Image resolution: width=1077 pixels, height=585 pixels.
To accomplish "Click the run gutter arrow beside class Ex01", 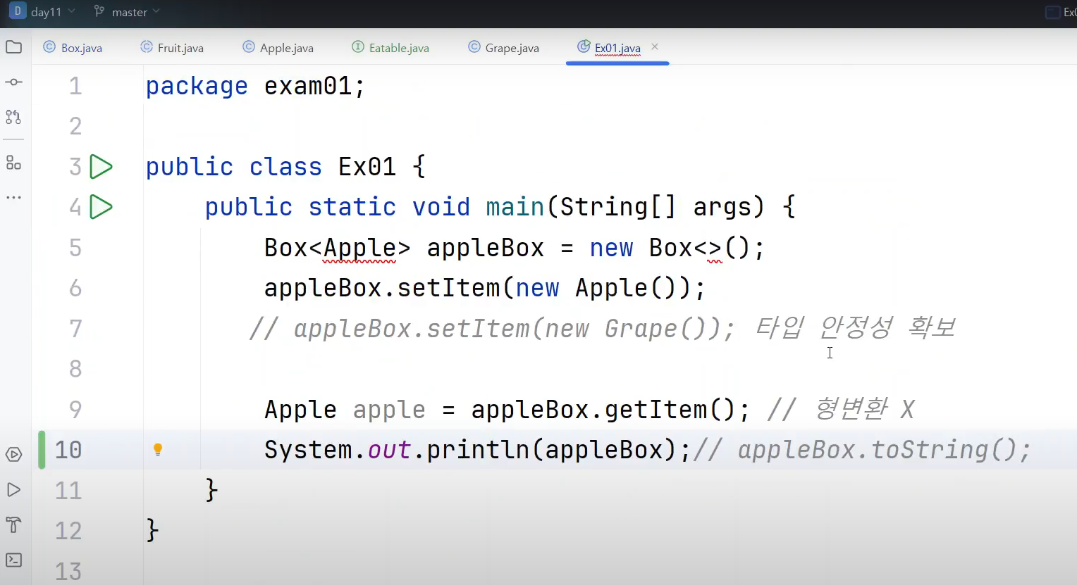I will (101, 167).
